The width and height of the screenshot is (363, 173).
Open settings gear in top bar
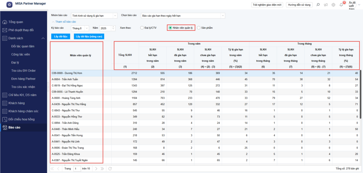pyautogui.click(x=333, y=5)
